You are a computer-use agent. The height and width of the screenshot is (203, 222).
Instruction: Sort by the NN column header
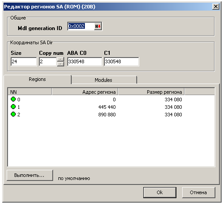30,92
